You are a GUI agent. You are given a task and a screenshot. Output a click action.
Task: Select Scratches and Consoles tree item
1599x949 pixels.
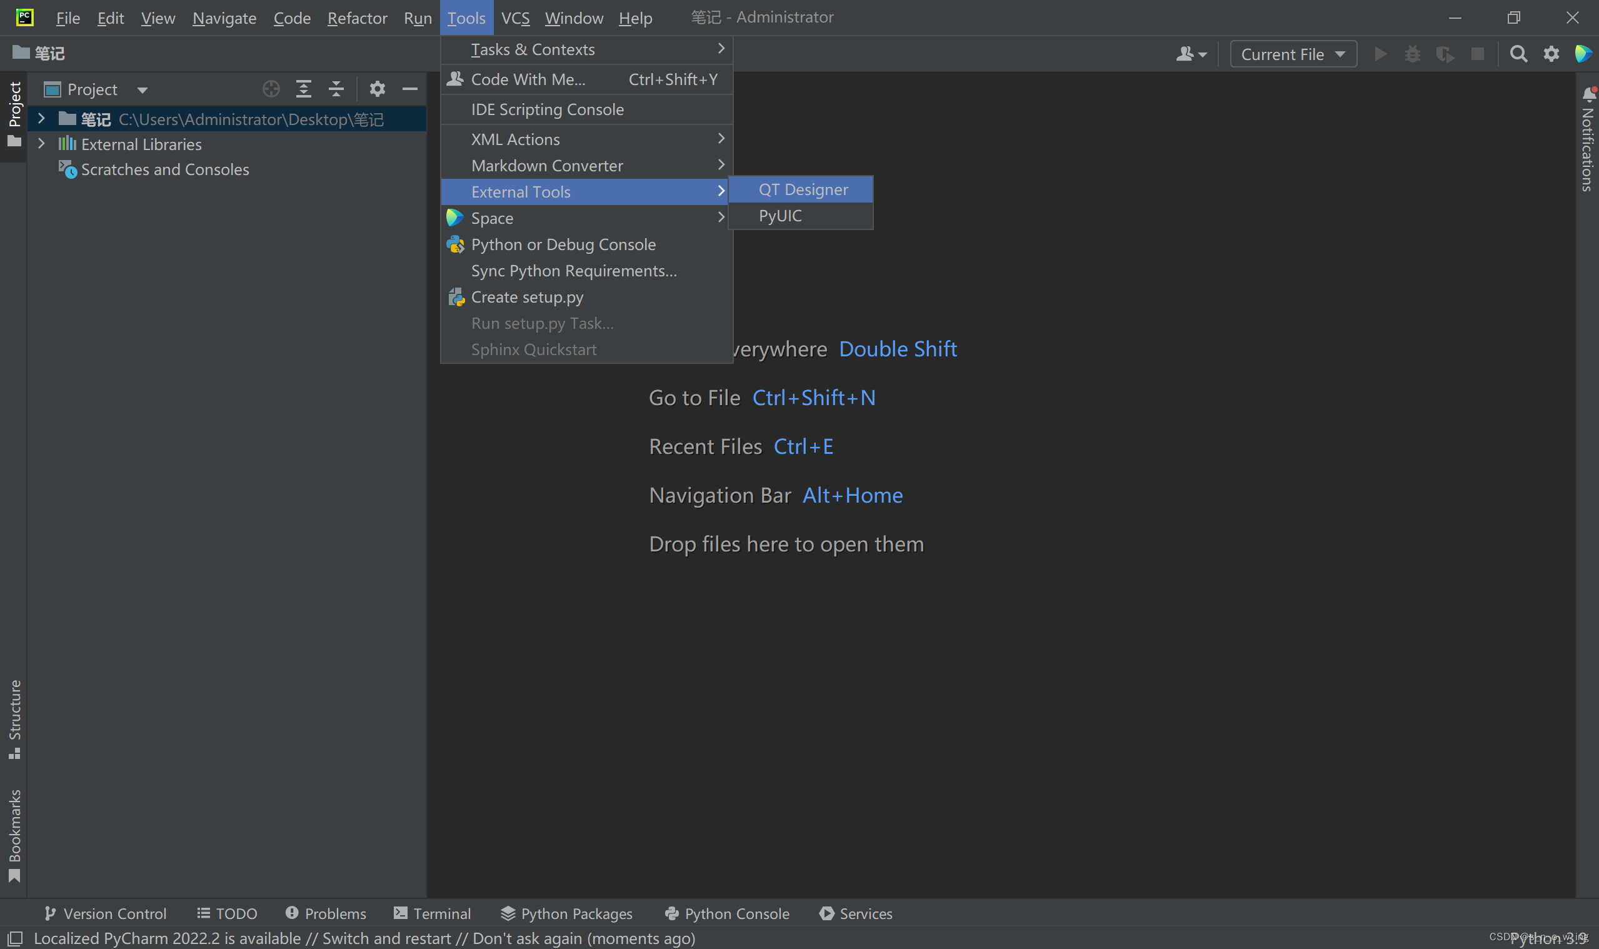click(164, 169)
